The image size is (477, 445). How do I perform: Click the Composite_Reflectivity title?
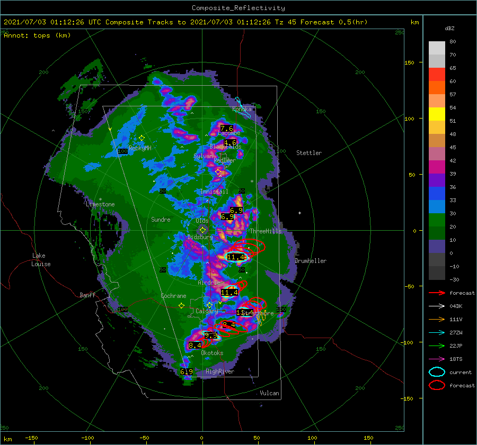(238, 8)
